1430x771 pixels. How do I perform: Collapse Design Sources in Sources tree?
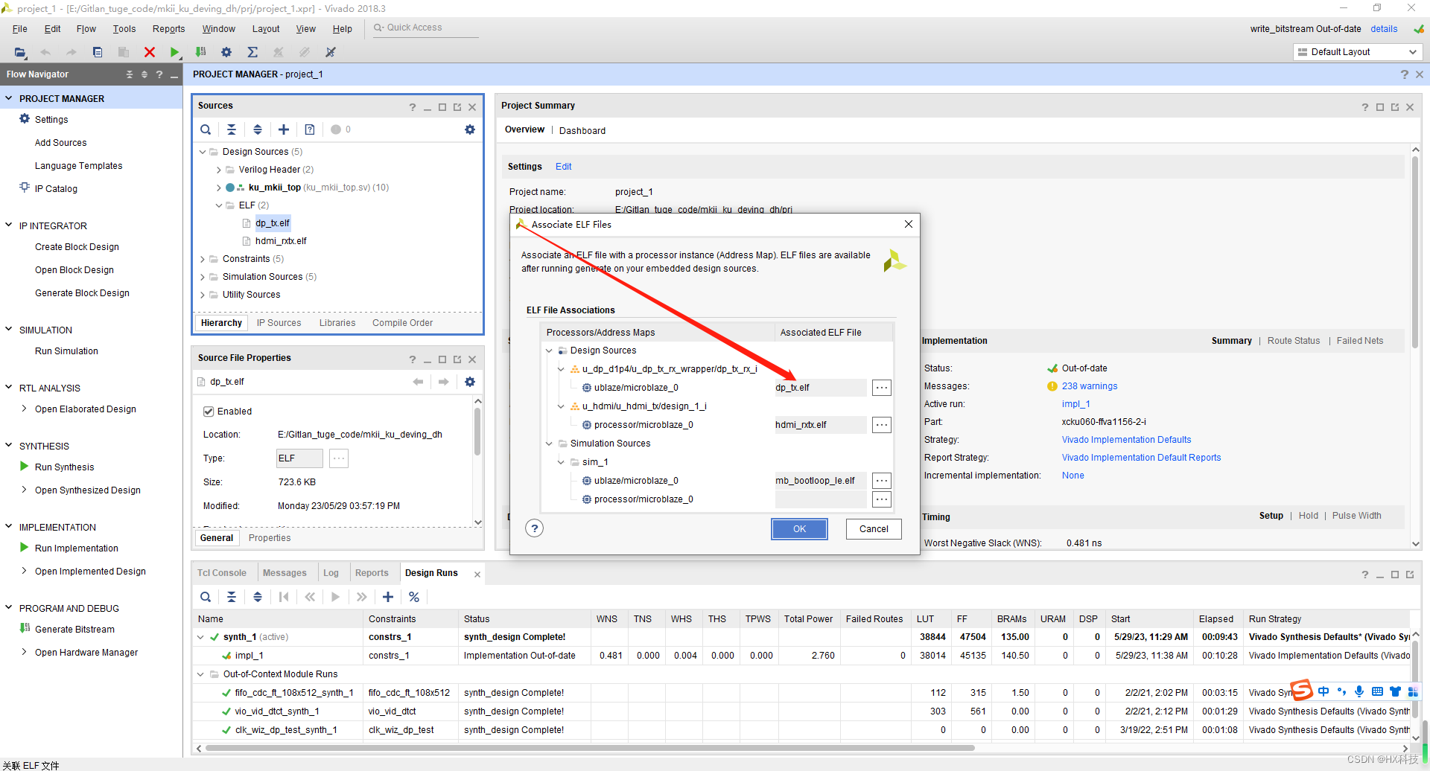[x=203, y=152]
